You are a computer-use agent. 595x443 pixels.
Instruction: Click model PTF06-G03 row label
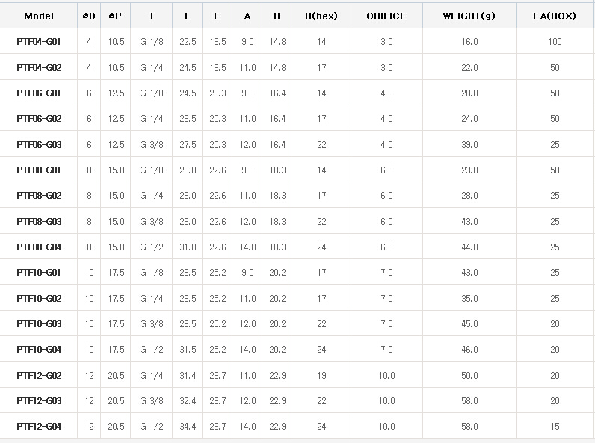pyautogui.click(x=39, y=145)
